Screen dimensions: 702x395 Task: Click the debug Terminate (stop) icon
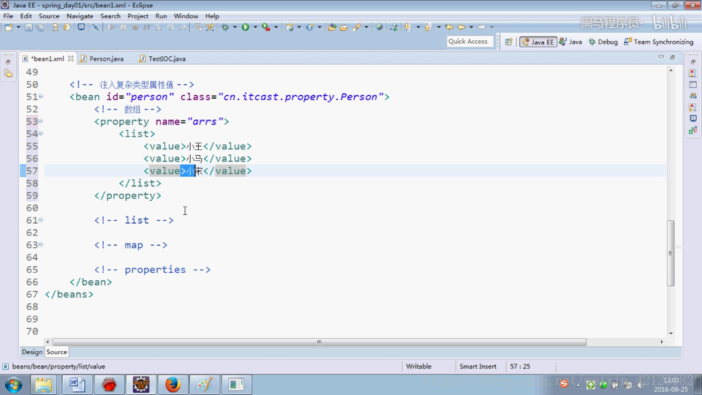point(135,27)
